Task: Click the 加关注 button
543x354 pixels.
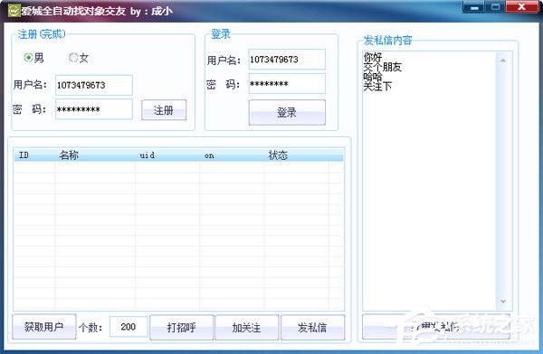Action: 246,328
